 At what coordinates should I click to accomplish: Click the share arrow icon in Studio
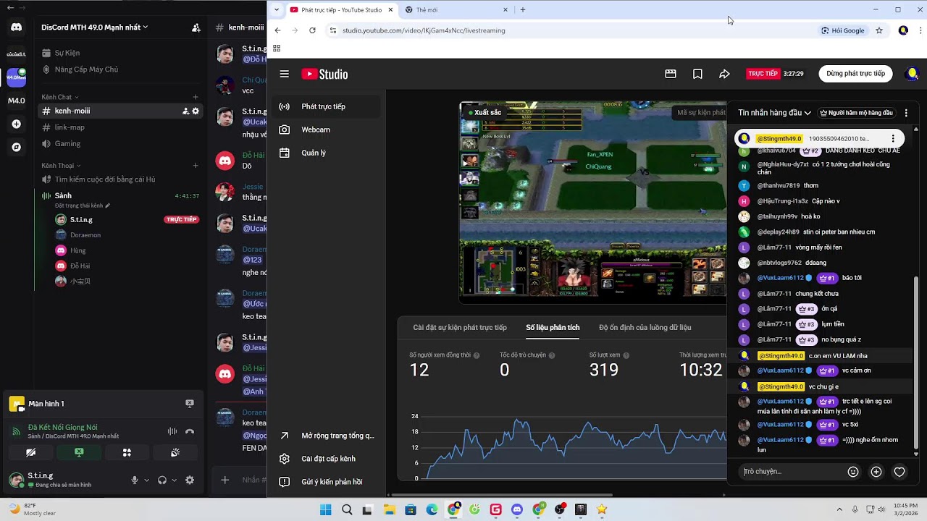point(724,74)
